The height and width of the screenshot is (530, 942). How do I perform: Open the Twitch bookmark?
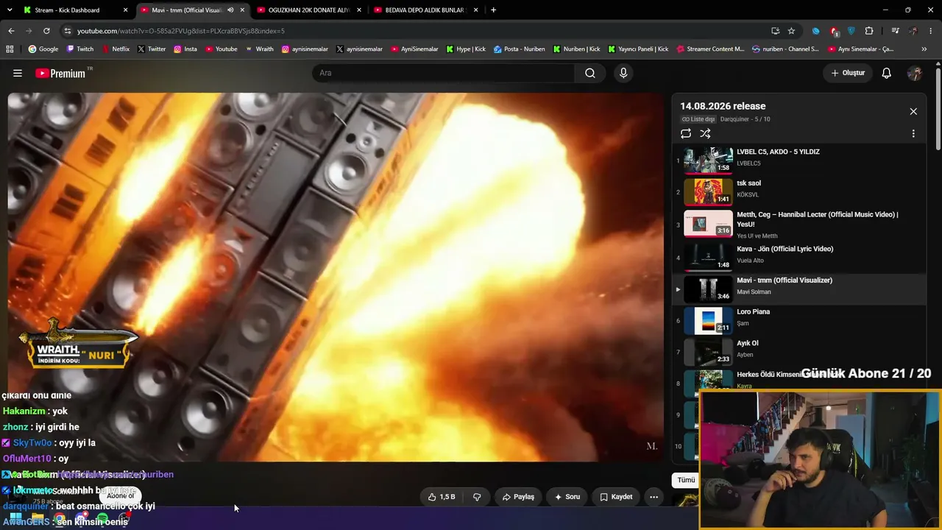(80, 49)
